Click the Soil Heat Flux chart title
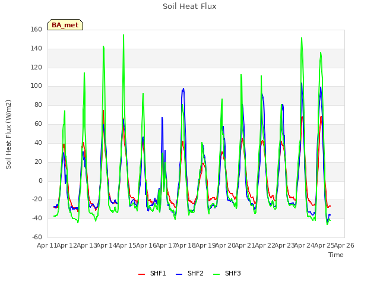The width and height of the screenshot is (380, 285). (x=189, y=7)
